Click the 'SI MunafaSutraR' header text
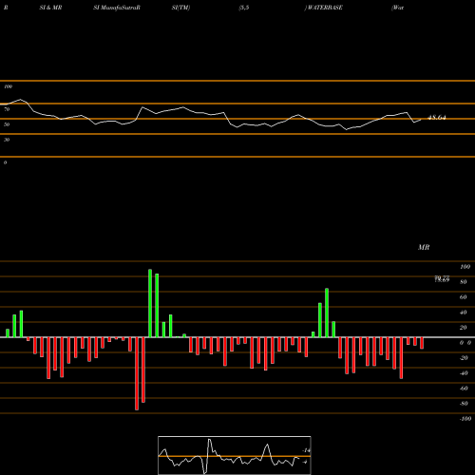 pos(117,8)
